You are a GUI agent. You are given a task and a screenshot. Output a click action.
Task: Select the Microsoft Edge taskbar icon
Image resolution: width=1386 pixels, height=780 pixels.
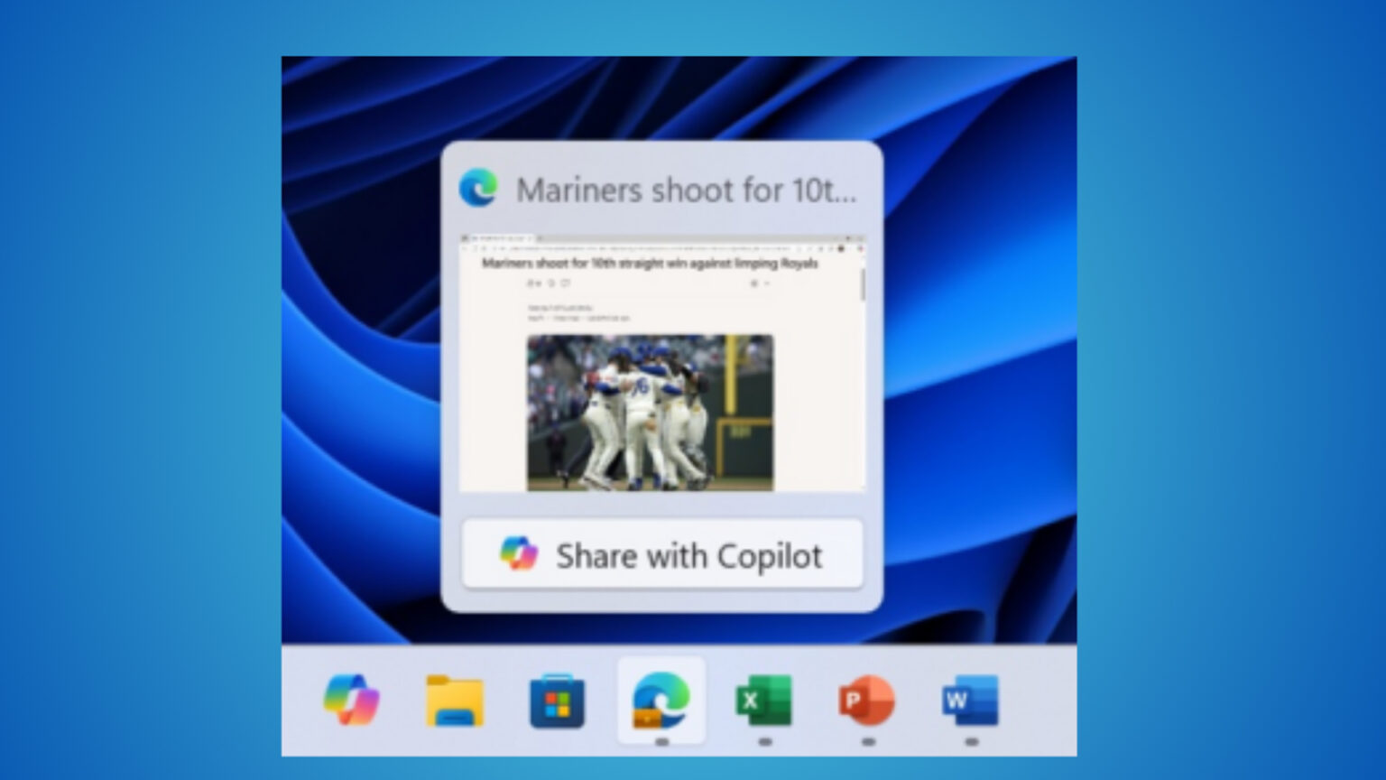tap(661, 701)
